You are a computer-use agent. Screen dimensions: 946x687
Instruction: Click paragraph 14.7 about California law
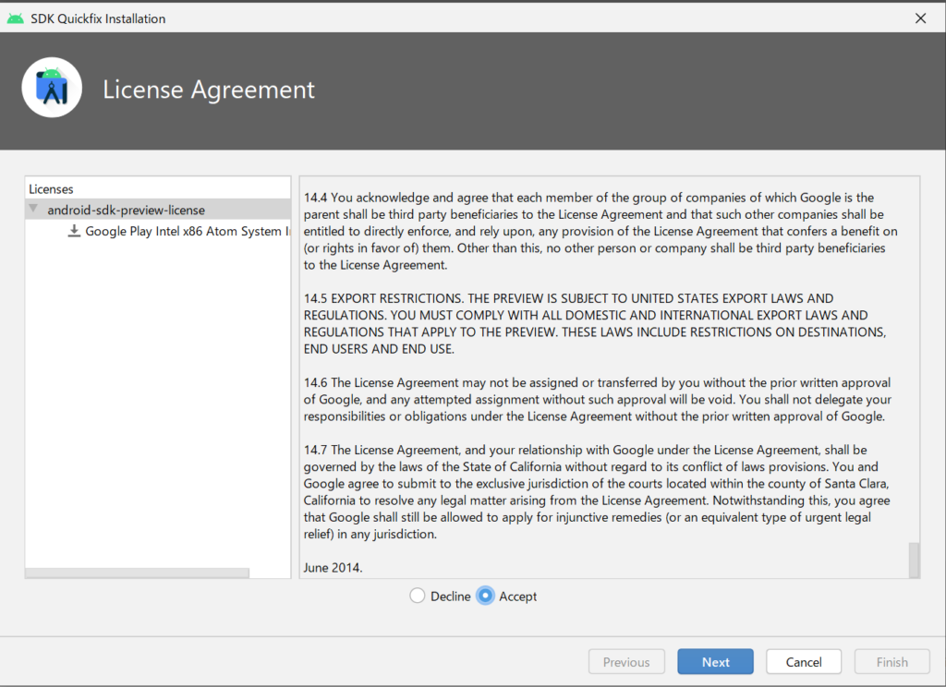[x=597, y=491]
